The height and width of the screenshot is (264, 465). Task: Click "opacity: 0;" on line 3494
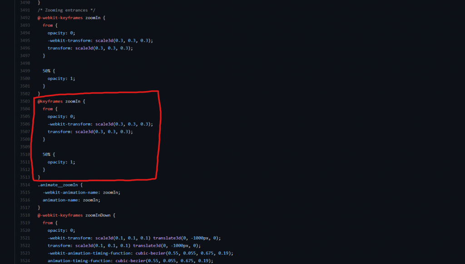click(61, 33)
